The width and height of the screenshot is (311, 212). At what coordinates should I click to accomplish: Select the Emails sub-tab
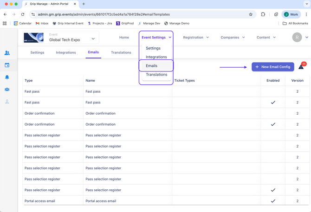pyautogui.click(x=93, y=52)
